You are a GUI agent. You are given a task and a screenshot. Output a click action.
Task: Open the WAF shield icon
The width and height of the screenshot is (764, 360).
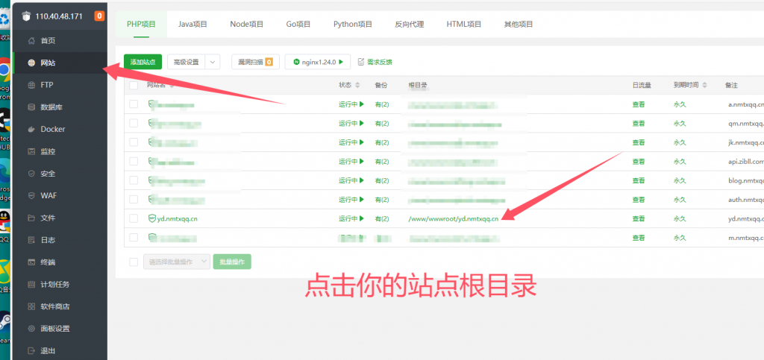(31, 195)
